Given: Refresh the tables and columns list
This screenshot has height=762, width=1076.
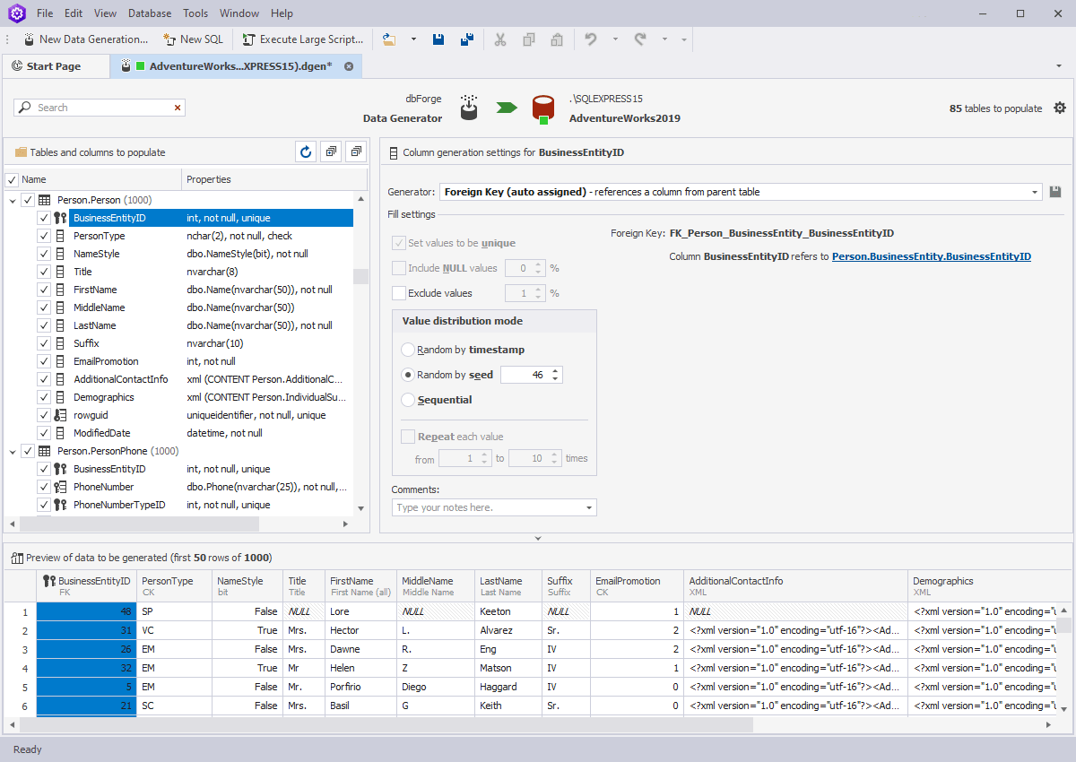Looking at the screenshot, I should [x=306, y=152].
